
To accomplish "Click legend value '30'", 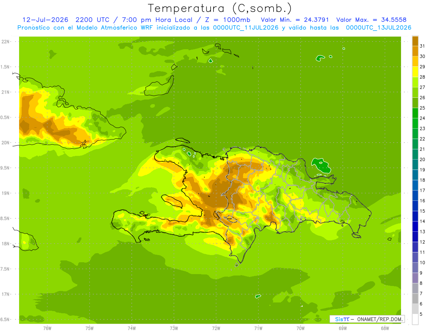I will (422, 56).
